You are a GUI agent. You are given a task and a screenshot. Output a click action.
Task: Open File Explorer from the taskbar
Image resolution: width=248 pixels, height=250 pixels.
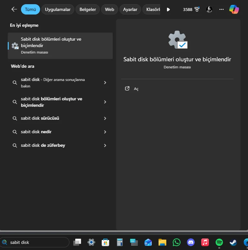[x=162, y=242]
